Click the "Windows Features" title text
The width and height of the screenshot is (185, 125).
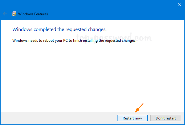pos(33,14)
